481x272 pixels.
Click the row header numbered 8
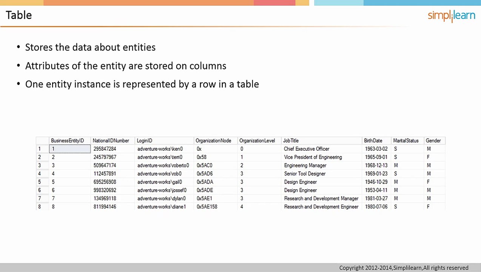pos(42,207)
